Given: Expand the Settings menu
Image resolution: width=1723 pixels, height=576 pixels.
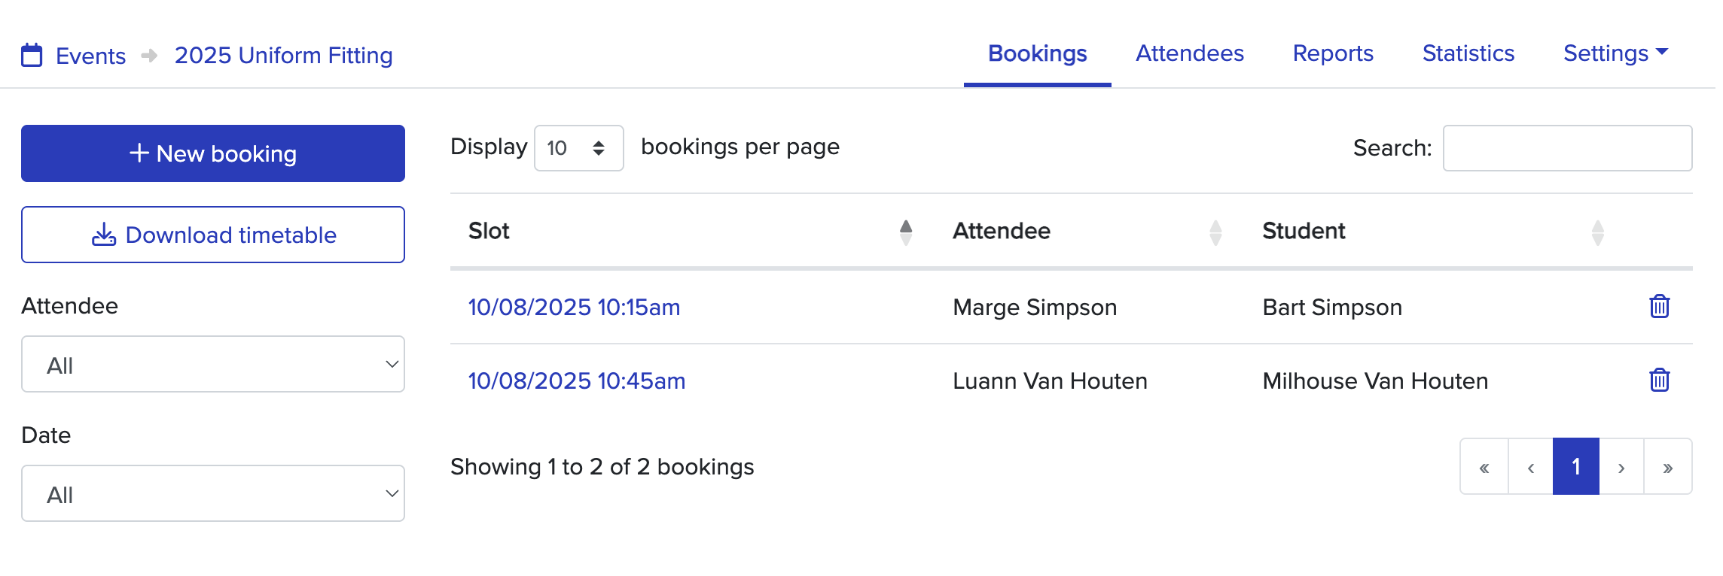Looking at the screenshot, I should tap(1612, 53).
